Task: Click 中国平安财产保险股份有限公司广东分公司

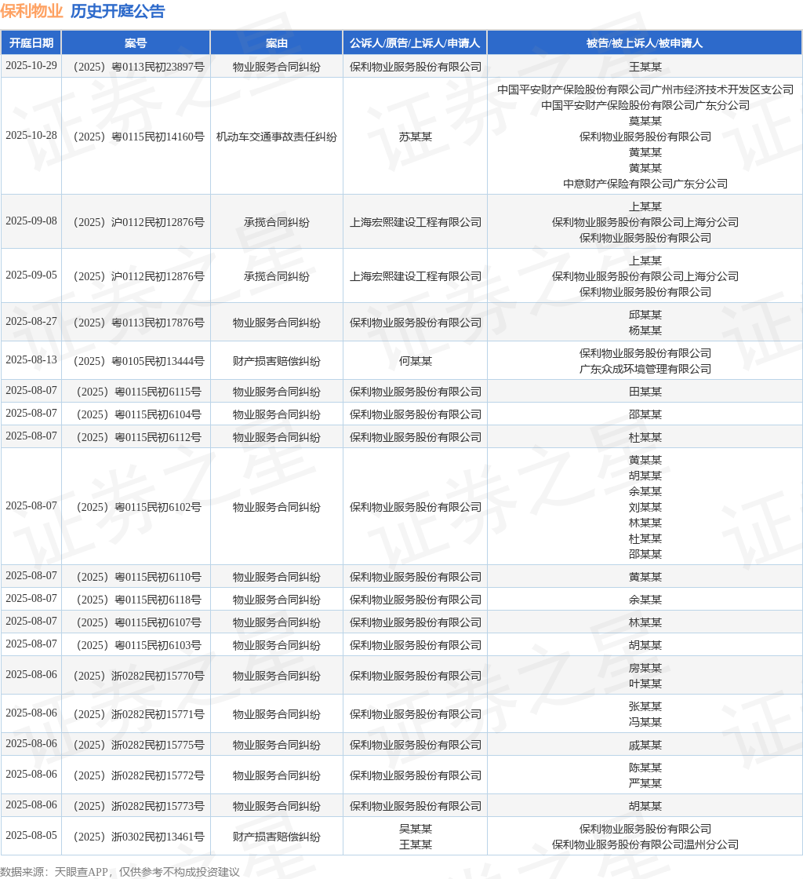Action: pos(645,105)
